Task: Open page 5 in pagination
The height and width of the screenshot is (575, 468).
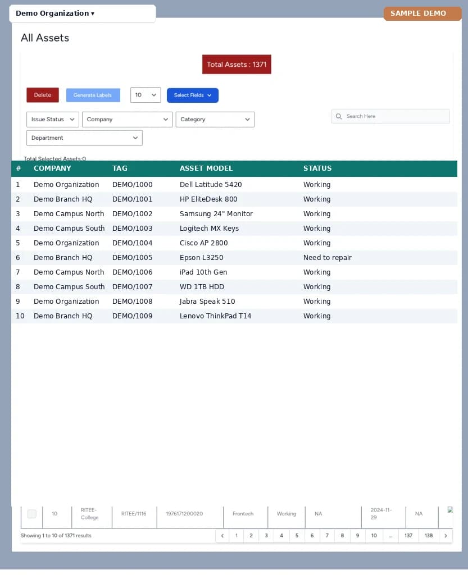Action: click(x=297, y=536)
